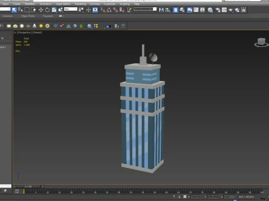
Task: Switch to the Selection ribbon tab
Action: click(8, 16)
